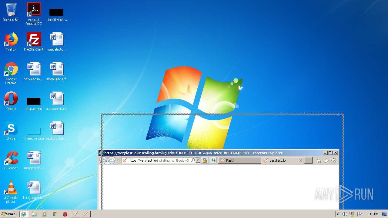The height and width of the screenshot is (218, 388).
Task: Switch to the Fast! tab
Action: (239, 160)
